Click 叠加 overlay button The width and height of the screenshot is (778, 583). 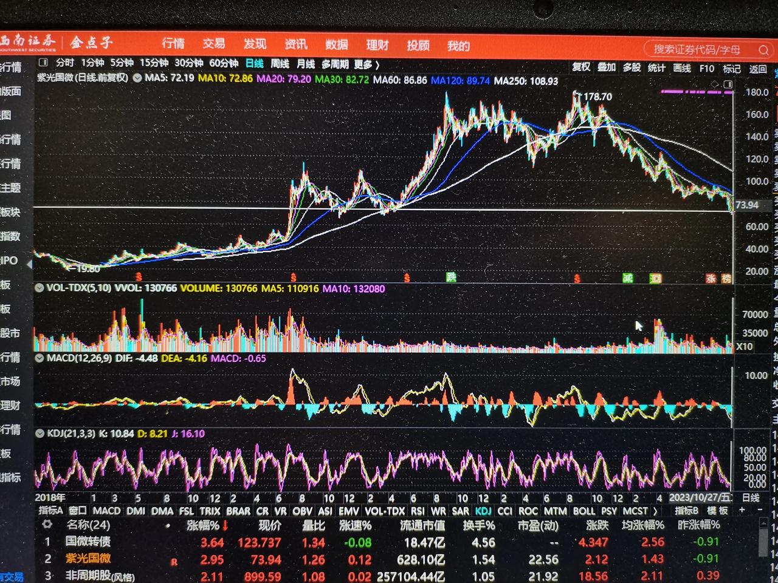pyautogui.click(x=607, y=67)
